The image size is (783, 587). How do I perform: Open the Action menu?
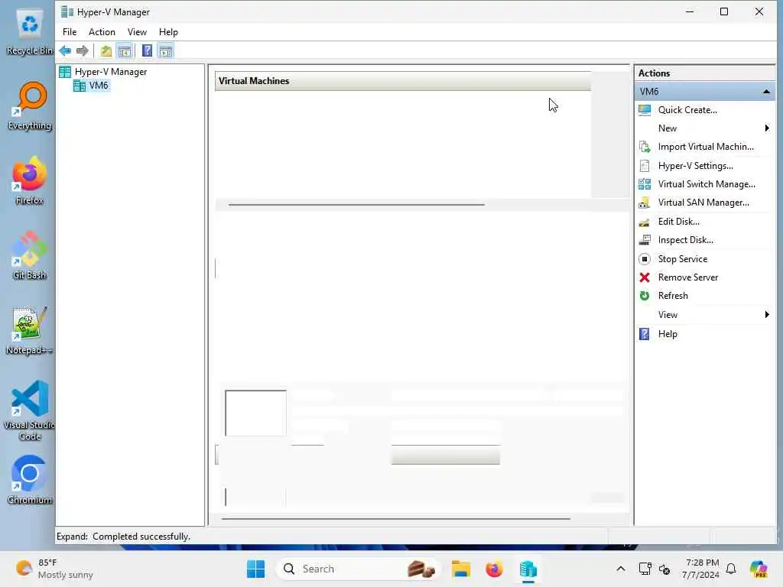point(102,32)
